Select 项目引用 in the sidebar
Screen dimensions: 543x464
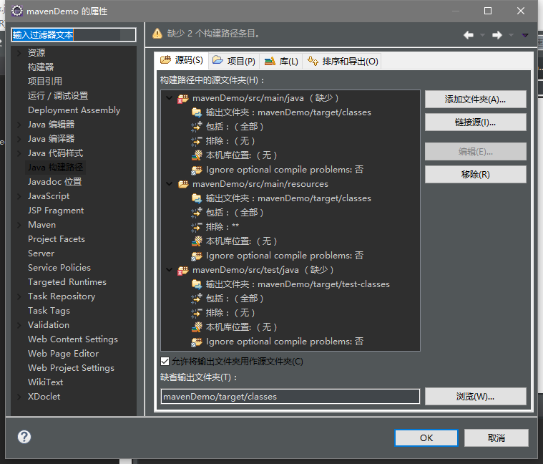point(45,82)
